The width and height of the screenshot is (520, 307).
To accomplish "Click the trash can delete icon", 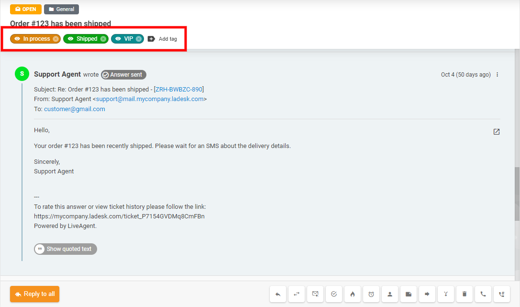I will point(465,294).
